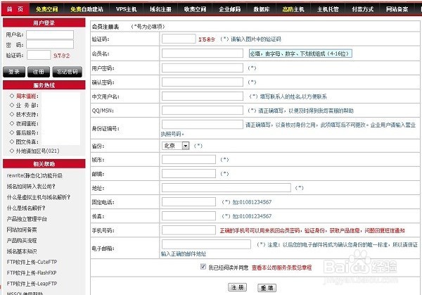Image resolution: width=422 pixels, height=295 pixels.
Task: Click the 用户密码 input field
Action: (203, 68)
